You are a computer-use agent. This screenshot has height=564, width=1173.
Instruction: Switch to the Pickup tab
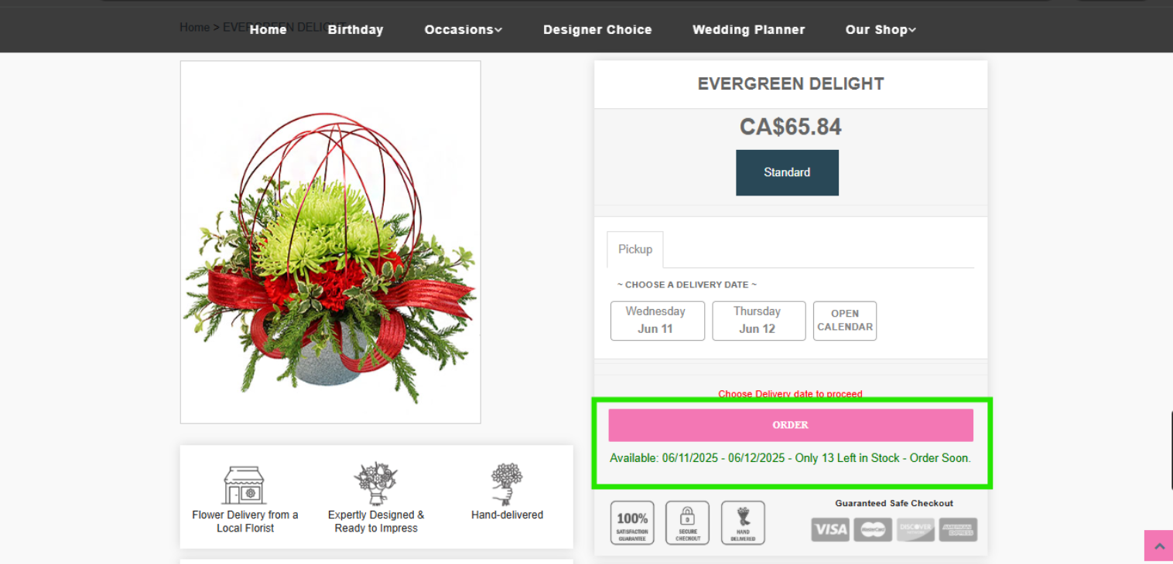(x=635, y=250)
